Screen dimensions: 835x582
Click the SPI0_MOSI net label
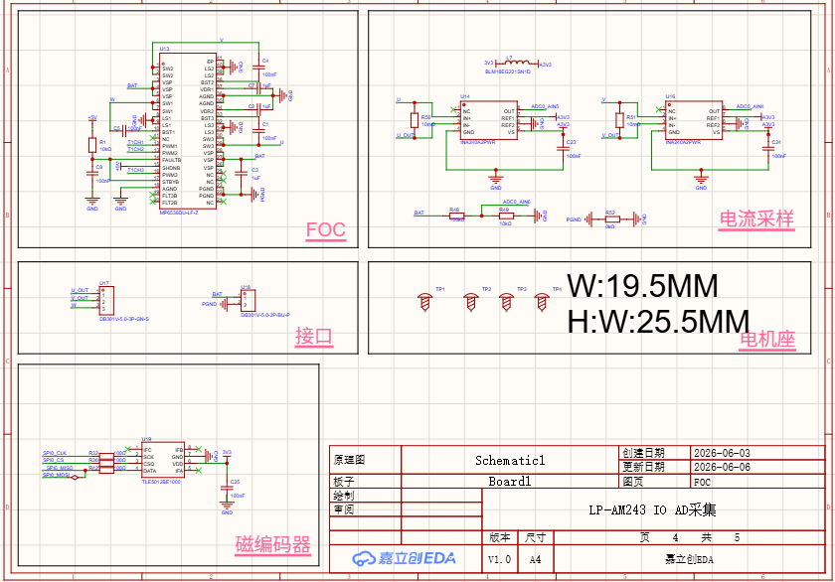[56, 475]
